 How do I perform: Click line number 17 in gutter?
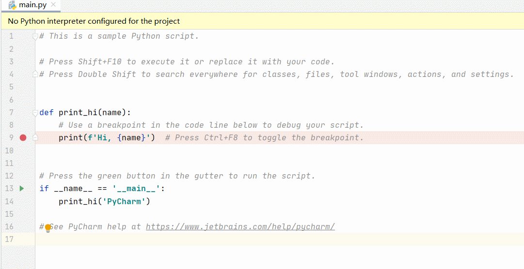point(9,239)
